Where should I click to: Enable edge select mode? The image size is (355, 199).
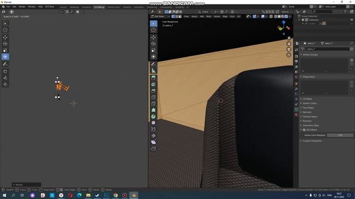(176, 17)
